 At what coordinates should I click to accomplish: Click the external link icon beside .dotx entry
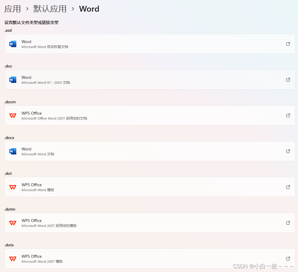[288, 258]
